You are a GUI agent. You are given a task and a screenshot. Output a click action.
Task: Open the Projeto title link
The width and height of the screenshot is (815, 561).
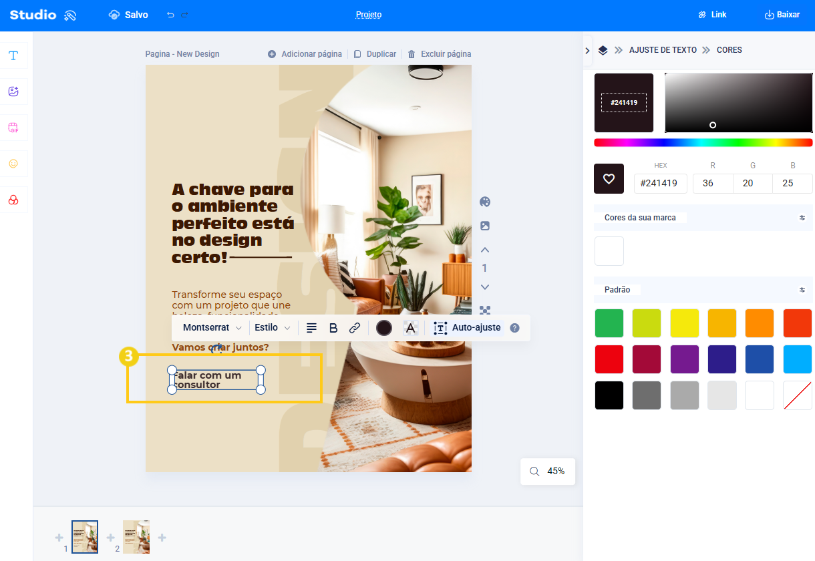coord(369,15)
